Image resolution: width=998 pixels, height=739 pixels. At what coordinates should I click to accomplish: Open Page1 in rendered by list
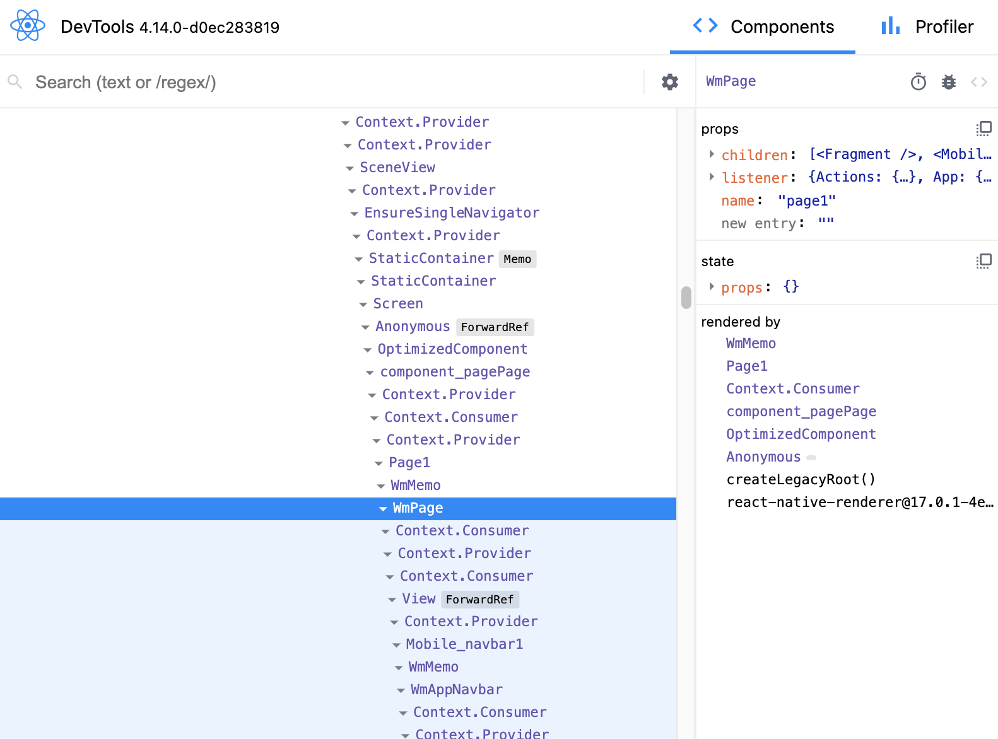pos(746,366)
